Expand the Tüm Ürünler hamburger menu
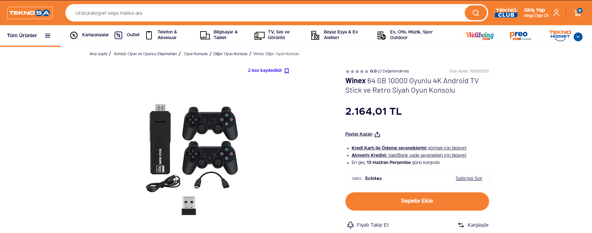 pos(48,36)
